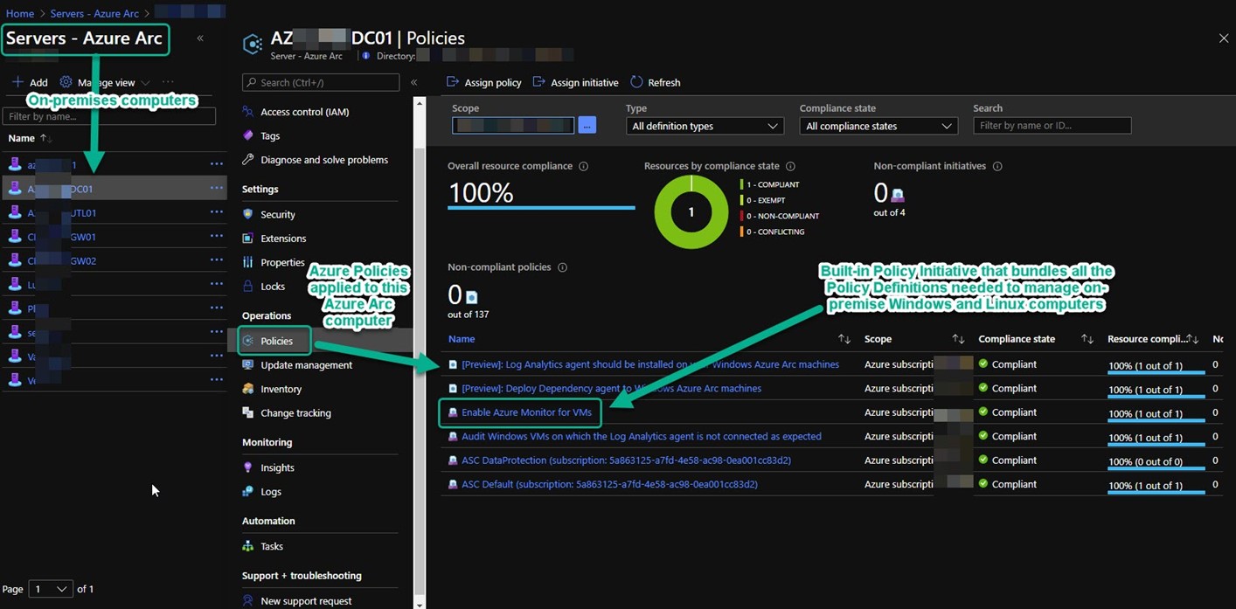The height and width of the screenshot is (609, 1236).
Task: Click the Add plus icon in the servers list
Action: click(x=17, y=82)
